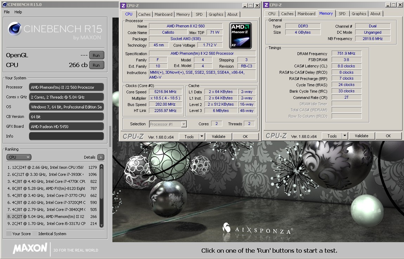Click the CPU-Z Z icon in left CPU-Z window title

tap(123, 5)
